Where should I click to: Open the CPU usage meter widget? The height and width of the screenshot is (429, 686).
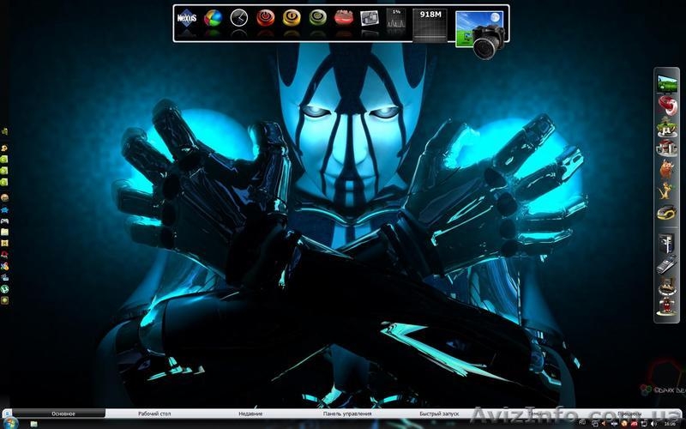395,21
